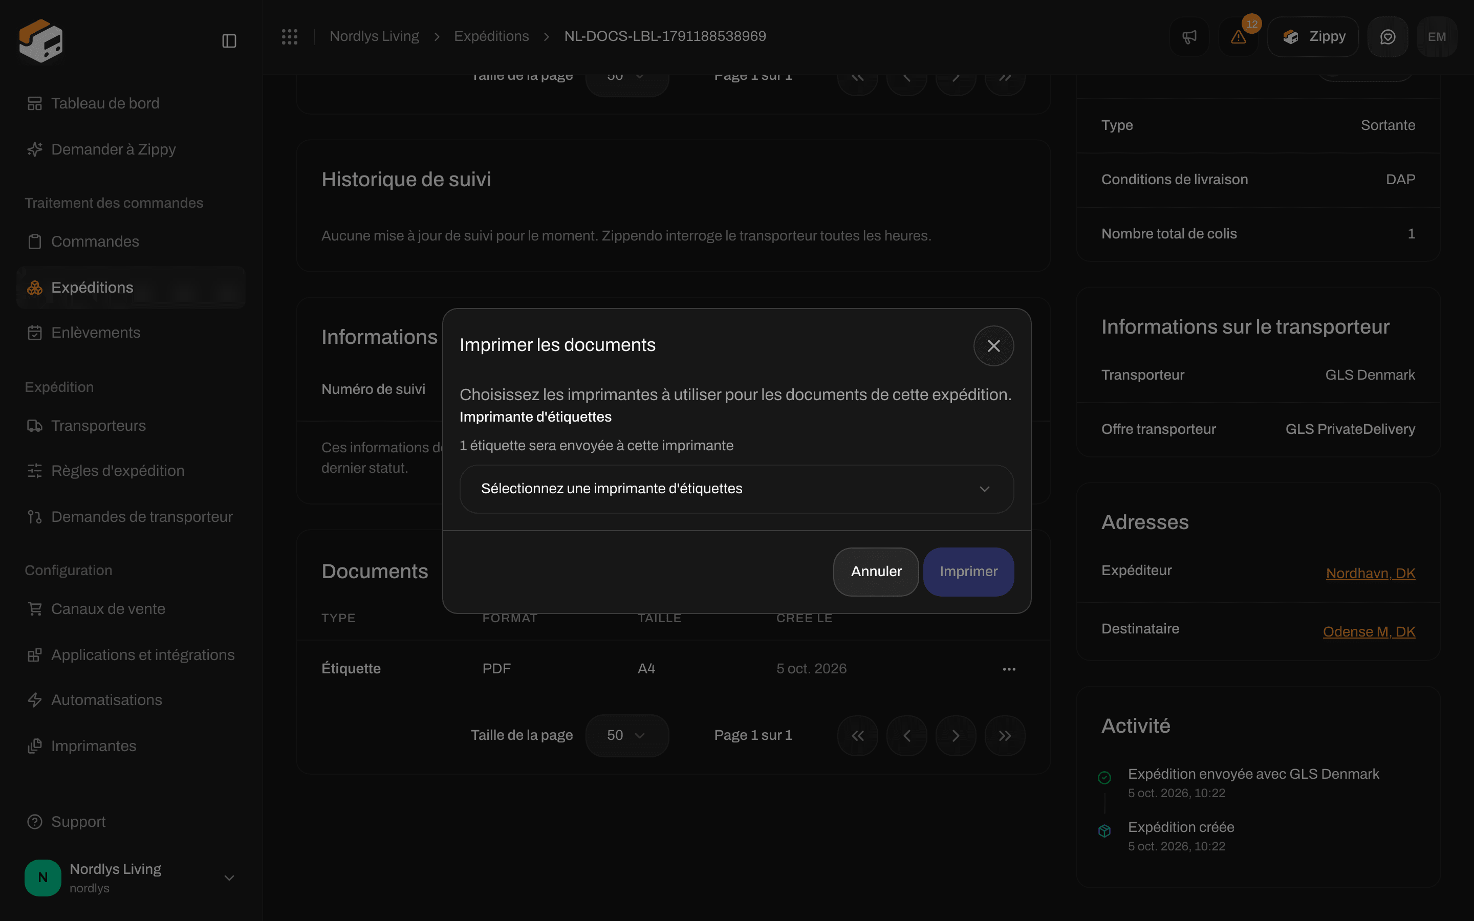Image resolution: width=1474 pixels, height=921 pixels.
Task: Select Expéditions in sidebar
Action: [131, 288]
